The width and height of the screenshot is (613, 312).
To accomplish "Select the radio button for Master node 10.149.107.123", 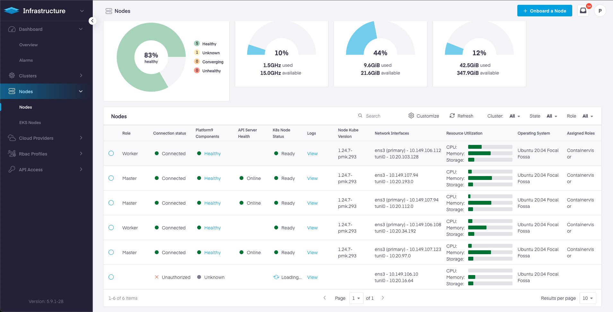I will point(111,252).
